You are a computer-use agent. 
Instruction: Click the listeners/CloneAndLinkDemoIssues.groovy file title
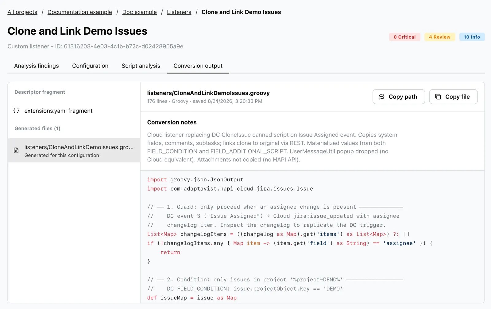(x=208, y=93)
